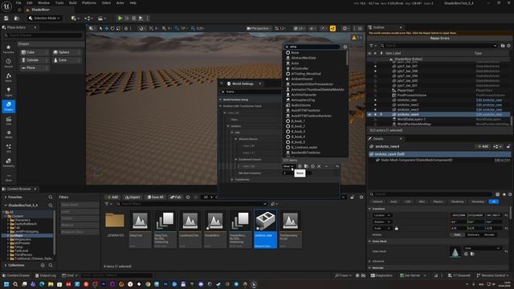Screen dimensions: 514x289
Task: Select PlayerStart in the Outliner
Action: pyautogui.click(x=405, y=91)
